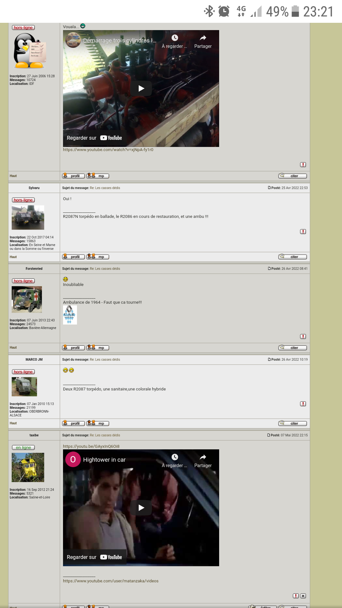Open the CAR logo in Forstenried's signature

point(70,315)
